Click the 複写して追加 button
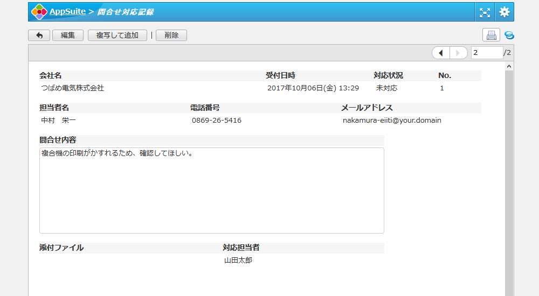Viewport: 539px width, 296px height. pyautogui.click(x=117, y=36)
